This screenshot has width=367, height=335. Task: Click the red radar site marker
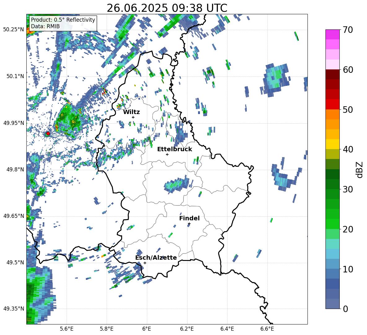[x=48, y=134]
